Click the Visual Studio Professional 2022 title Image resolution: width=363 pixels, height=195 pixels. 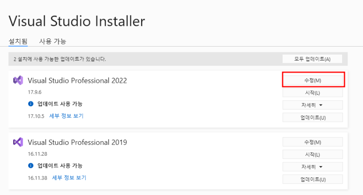coord(77,81)
